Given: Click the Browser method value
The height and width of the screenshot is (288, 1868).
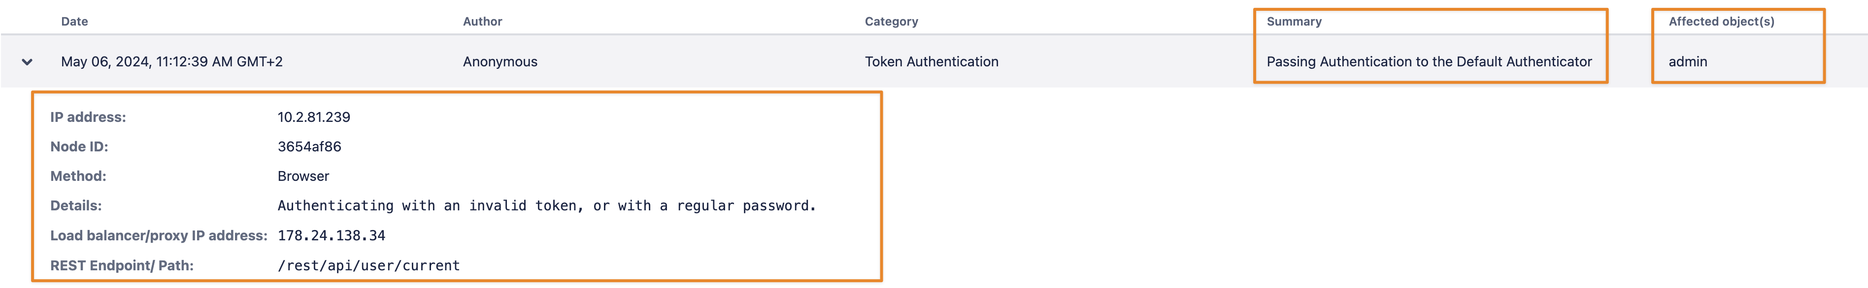Looking at the screenshot, I should 303,176.
